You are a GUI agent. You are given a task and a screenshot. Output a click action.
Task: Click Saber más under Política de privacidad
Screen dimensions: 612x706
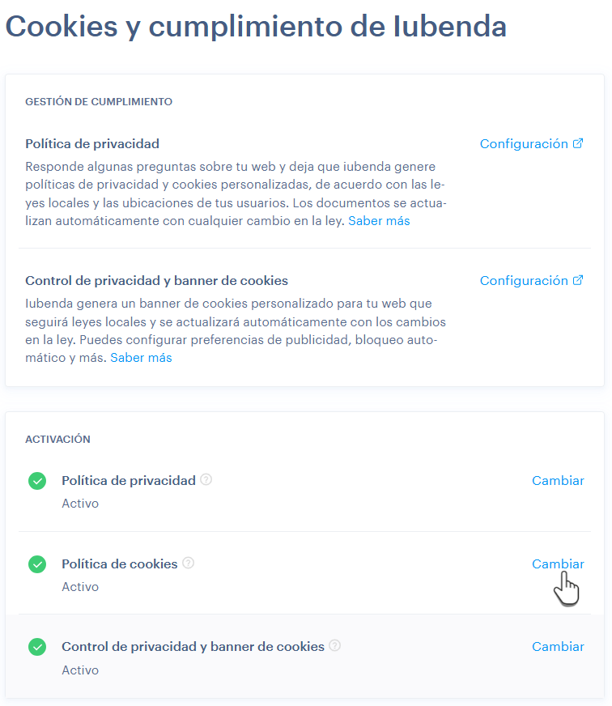tap(379, 220)
